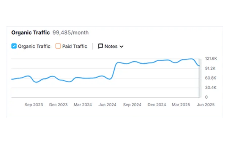Open the Notes dropdown
Screen dimensions: 229x144
pos(111,46)
